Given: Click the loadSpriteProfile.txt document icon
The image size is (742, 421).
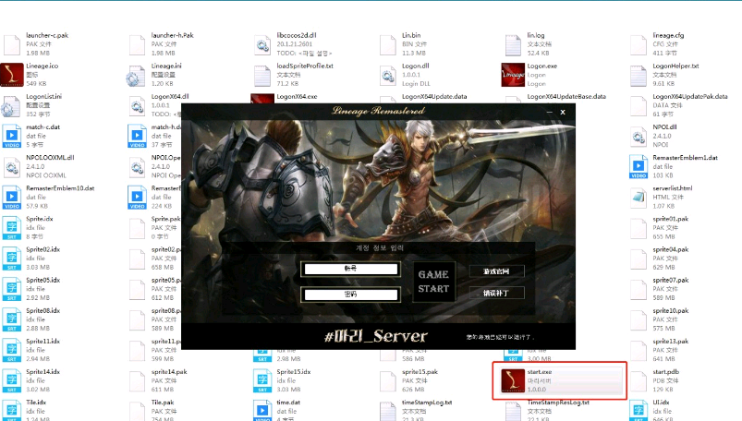Looking at the screenshot, I should (x=262, y=76).
